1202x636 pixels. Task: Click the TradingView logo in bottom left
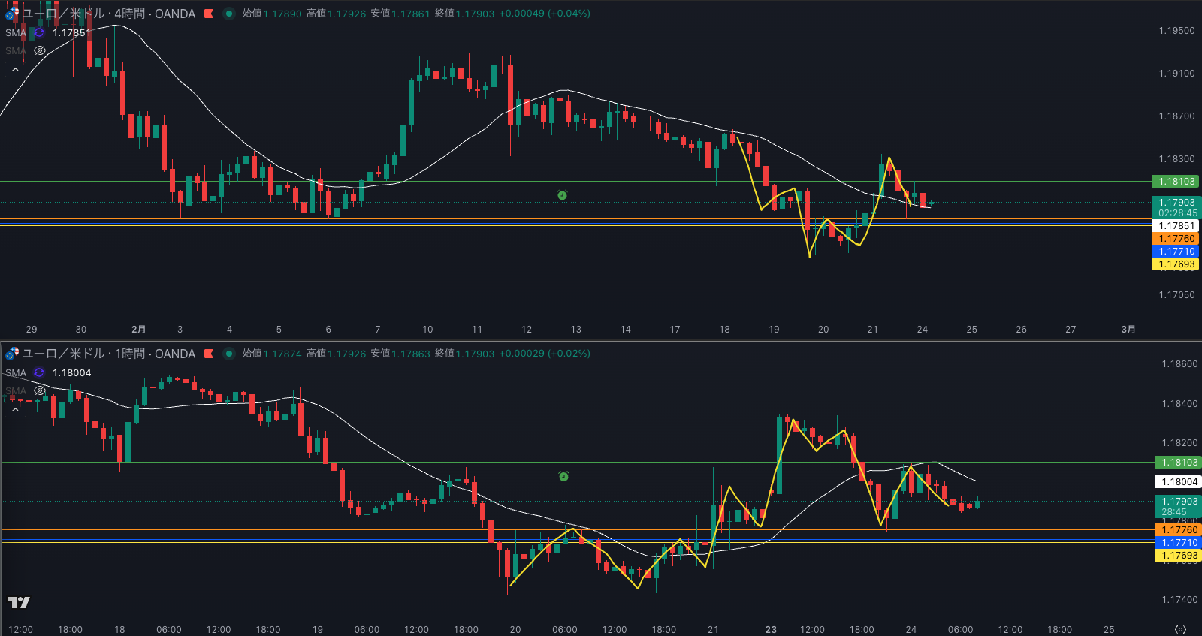click(x=19, y=602)
